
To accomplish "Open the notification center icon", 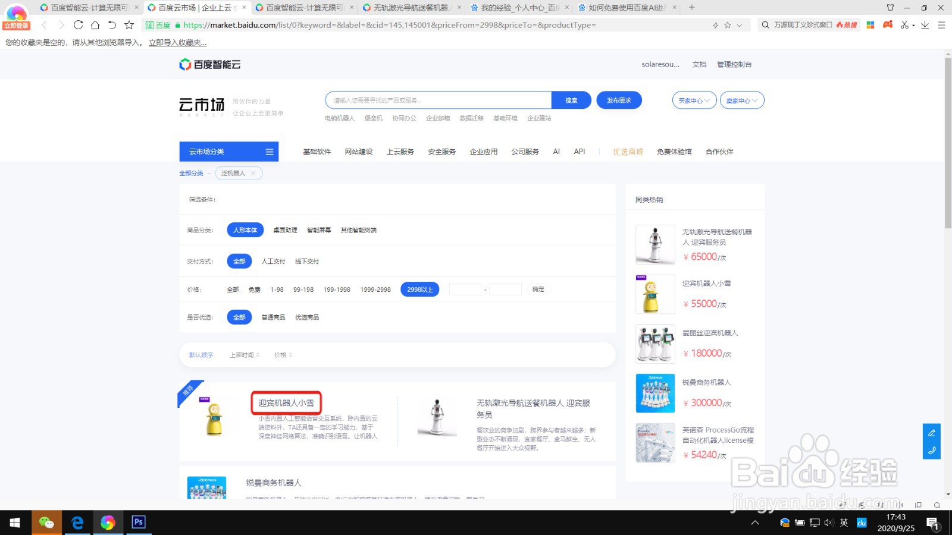I will [932, 523].
